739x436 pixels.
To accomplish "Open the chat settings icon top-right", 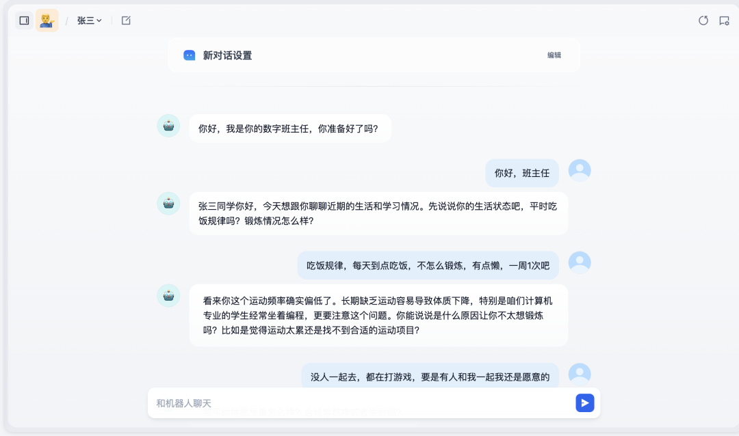I will point(724,21).
